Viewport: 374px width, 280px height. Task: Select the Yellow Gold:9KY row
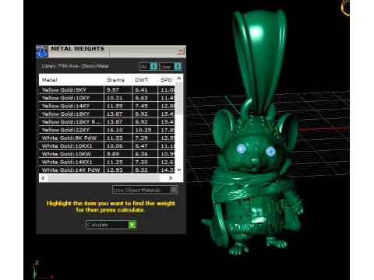click(x=108, y=89)
